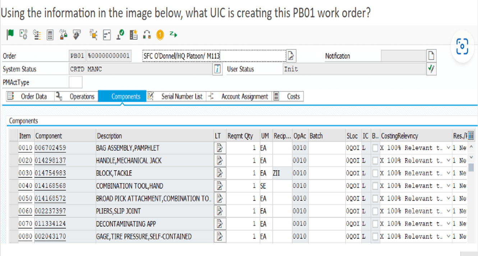
Task: Tick the checkbox for BLOCK,TACKLE row
Action: pyautogui.click(x=375, y=173)
